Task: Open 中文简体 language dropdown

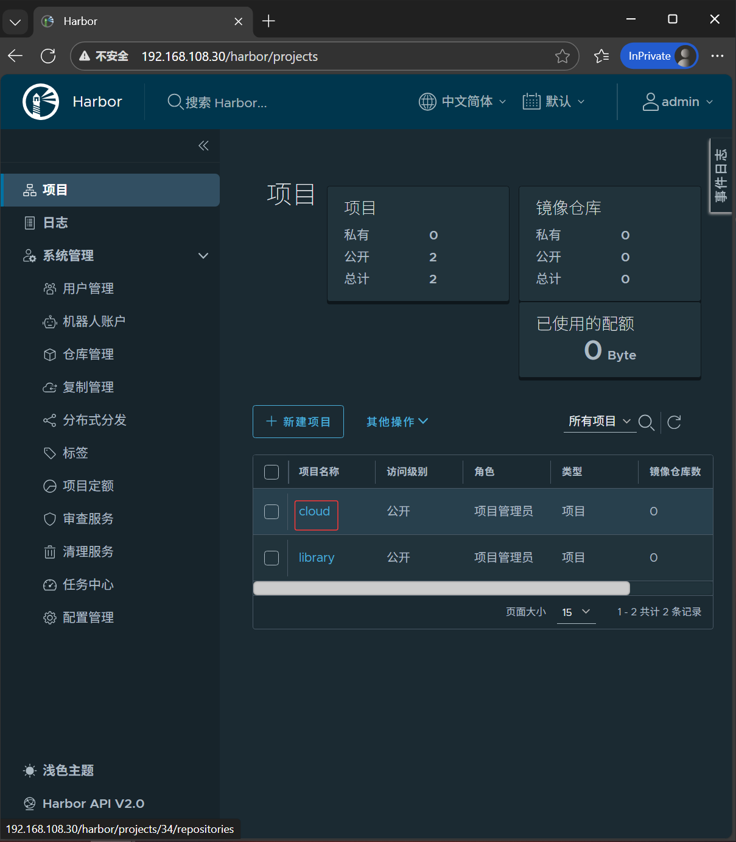Action: click(462, 102)
